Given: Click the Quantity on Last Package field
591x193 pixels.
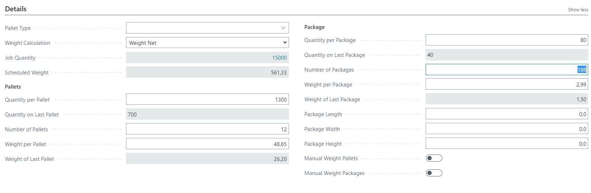Looking at the screenshot, I should click(x=507, y=55).
